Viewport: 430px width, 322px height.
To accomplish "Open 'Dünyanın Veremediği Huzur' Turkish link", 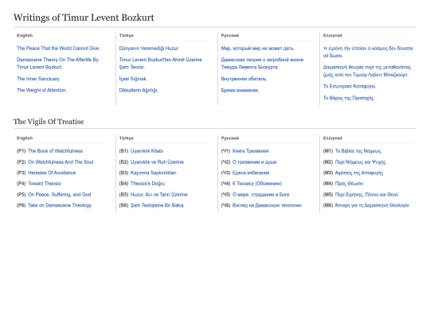I will click(149, 48).
